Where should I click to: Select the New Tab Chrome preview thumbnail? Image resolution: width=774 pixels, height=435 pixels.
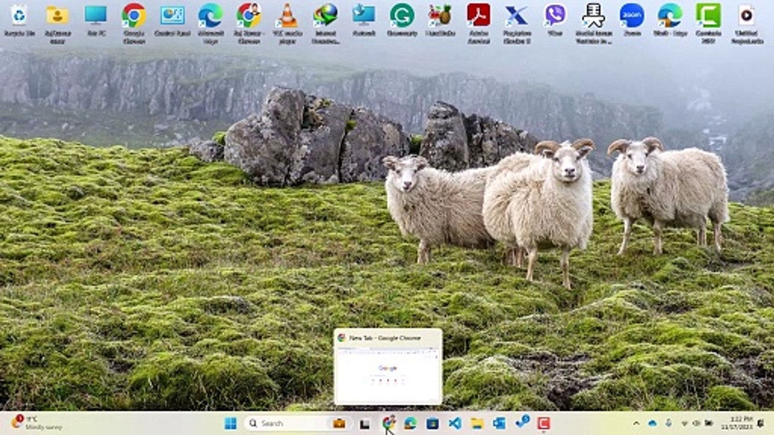[388, 367]
